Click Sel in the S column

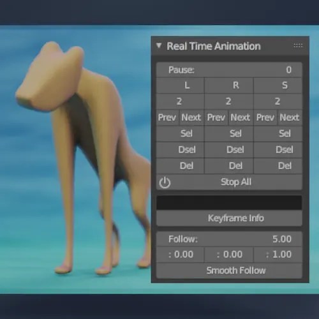[x=278, y=133]
